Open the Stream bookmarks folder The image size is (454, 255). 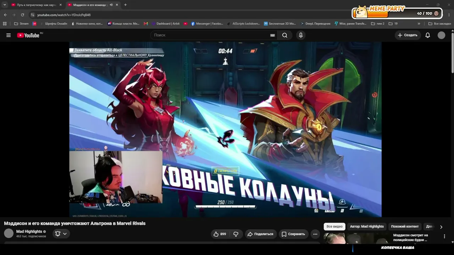[21, 24]
